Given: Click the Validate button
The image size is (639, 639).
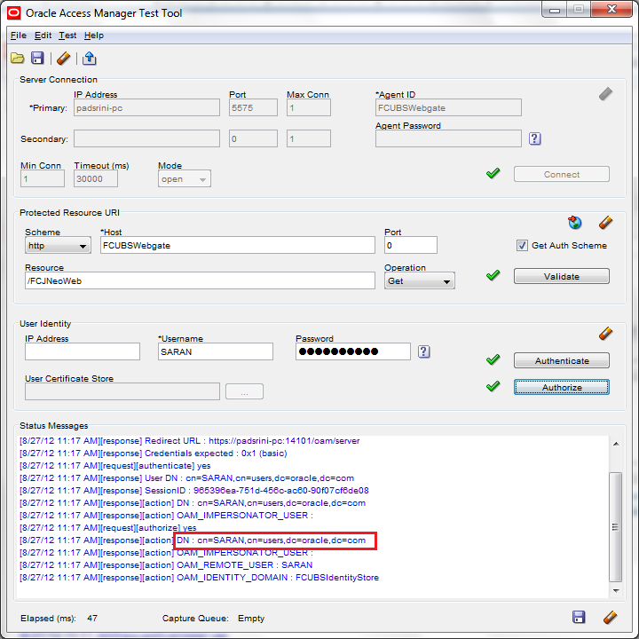Looking at the screenshot, I should point(562,276).
